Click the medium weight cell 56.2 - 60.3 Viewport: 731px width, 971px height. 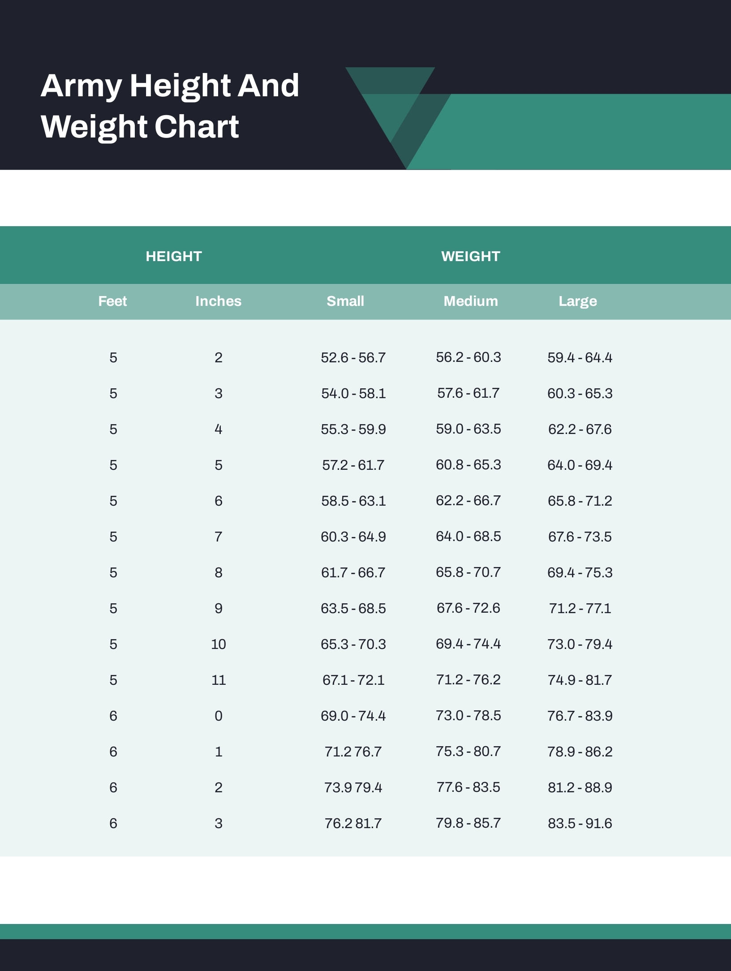click(x=468, y=357)
